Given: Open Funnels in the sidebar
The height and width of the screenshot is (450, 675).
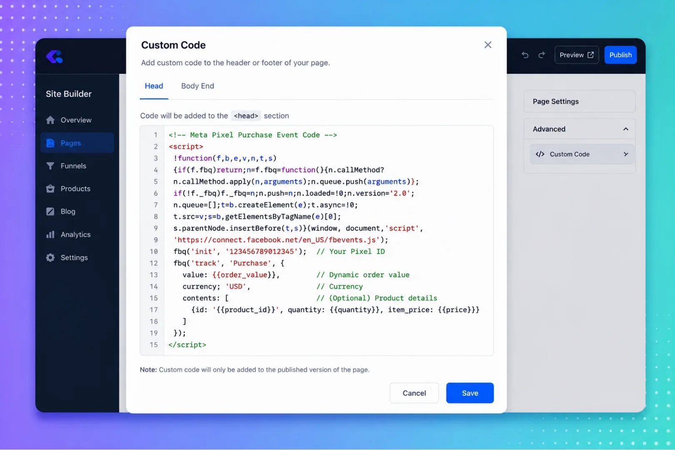Looking at the screenshot, I should click(x=77, y=166).
